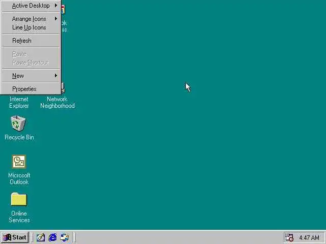The width and height of the screenshot is (326, 244).
Task: Click the 4:47 AM system clock
Action: (309, 237)
